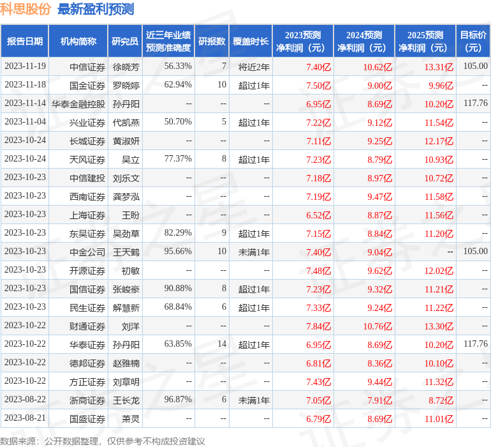Click researcher name 王天鹤
This screenshot has height=447, width=491.
(x=126, y=252)
